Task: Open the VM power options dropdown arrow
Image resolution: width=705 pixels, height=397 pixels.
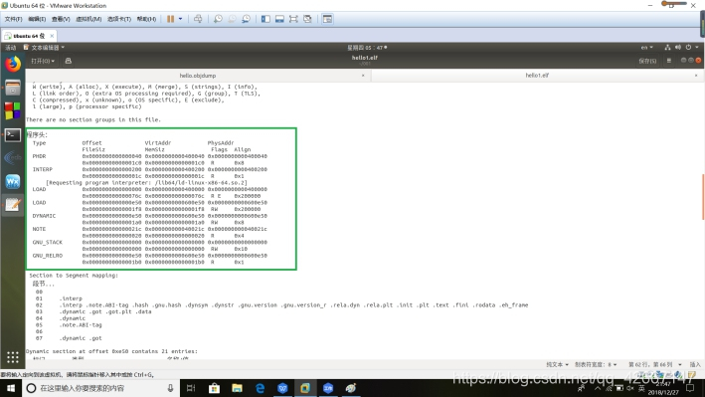Action: (x=180, y=19)
